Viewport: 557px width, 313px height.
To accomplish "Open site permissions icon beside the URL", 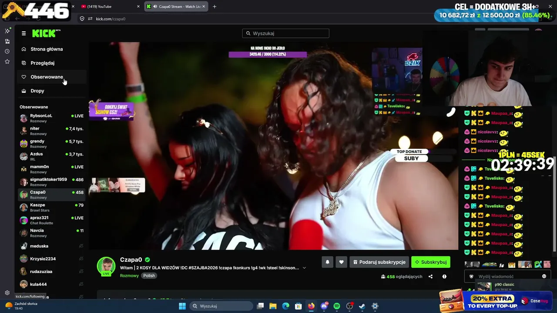I will (x=91, y=19).
